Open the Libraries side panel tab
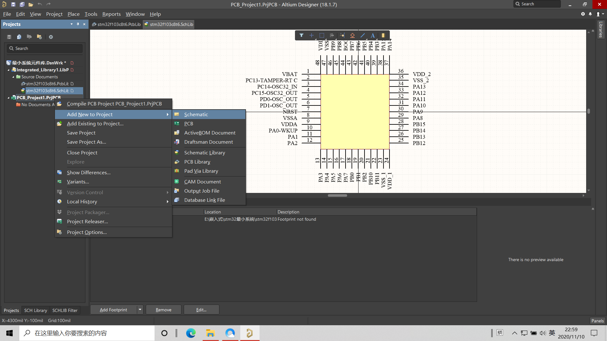This screenshot has width=607, height=341. point(601,29)
